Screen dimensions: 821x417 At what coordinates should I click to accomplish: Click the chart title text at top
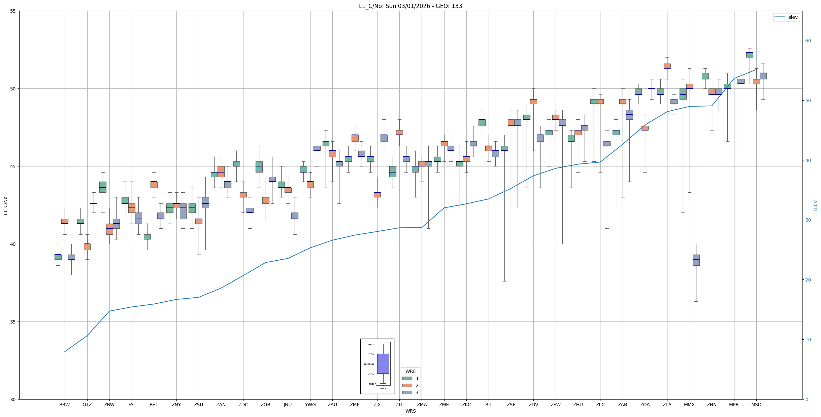click(410, 6)
